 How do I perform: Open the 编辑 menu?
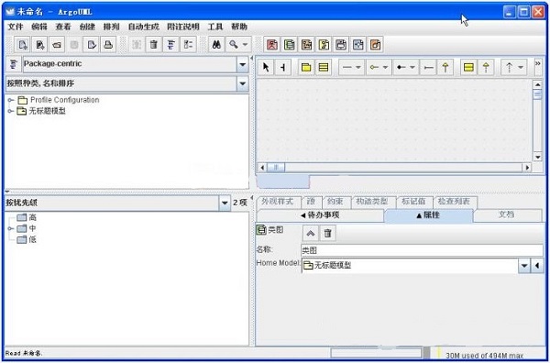39,27
